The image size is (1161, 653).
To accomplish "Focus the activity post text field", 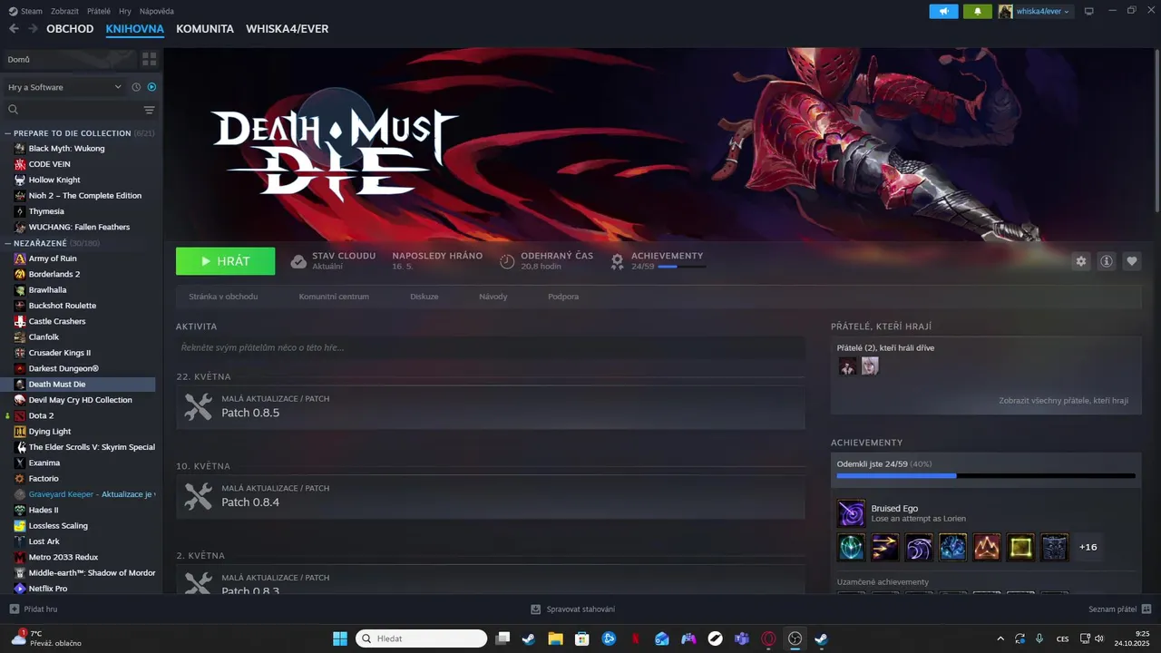I will [491, 347].
